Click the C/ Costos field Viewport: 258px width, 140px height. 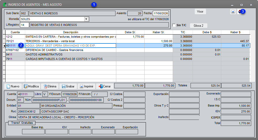(x=134, y=94)
